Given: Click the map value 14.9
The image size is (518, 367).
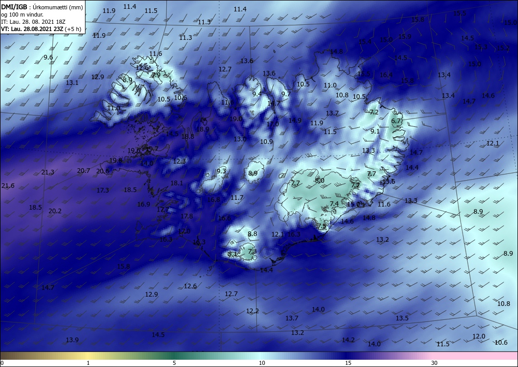Looking at the screenshot, I should [x=295, y=121].
